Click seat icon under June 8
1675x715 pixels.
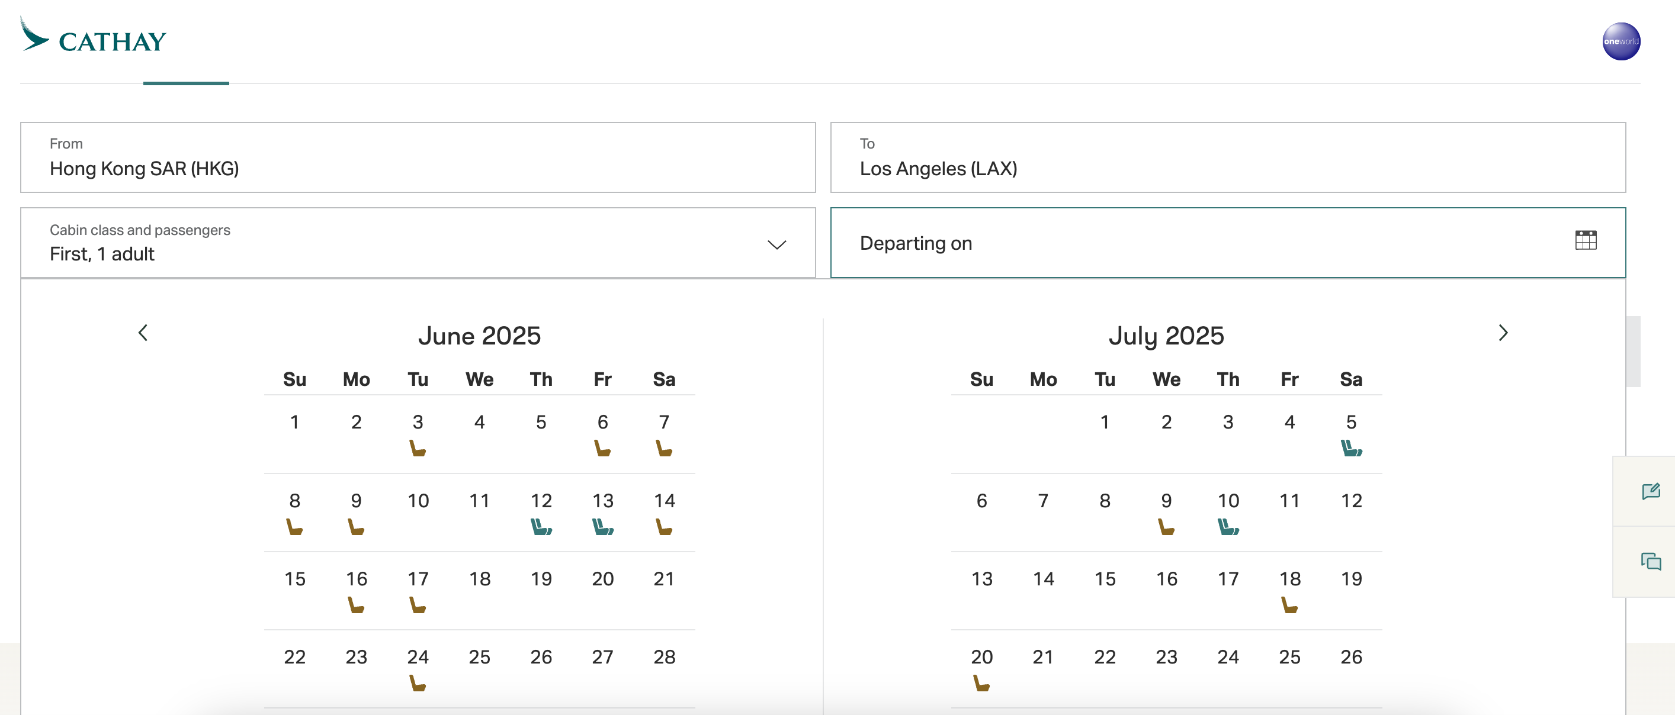click(294, 527)
